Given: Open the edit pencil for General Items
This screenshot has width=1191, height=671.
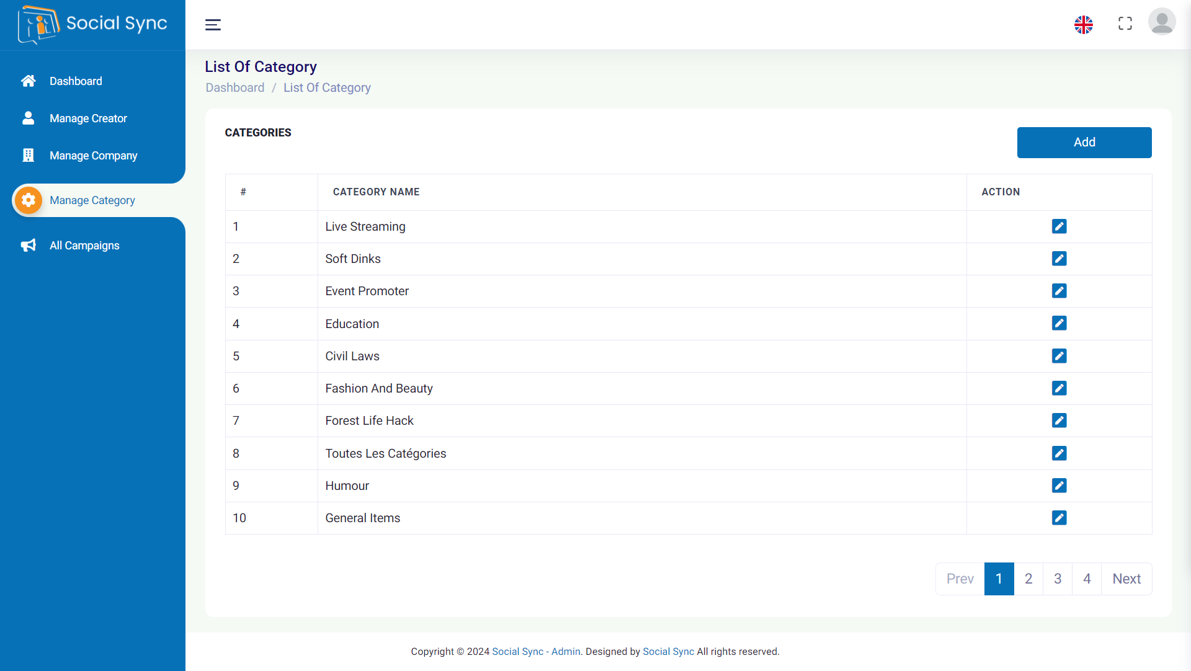Looking at the screenshot, I should (1059, 518).
